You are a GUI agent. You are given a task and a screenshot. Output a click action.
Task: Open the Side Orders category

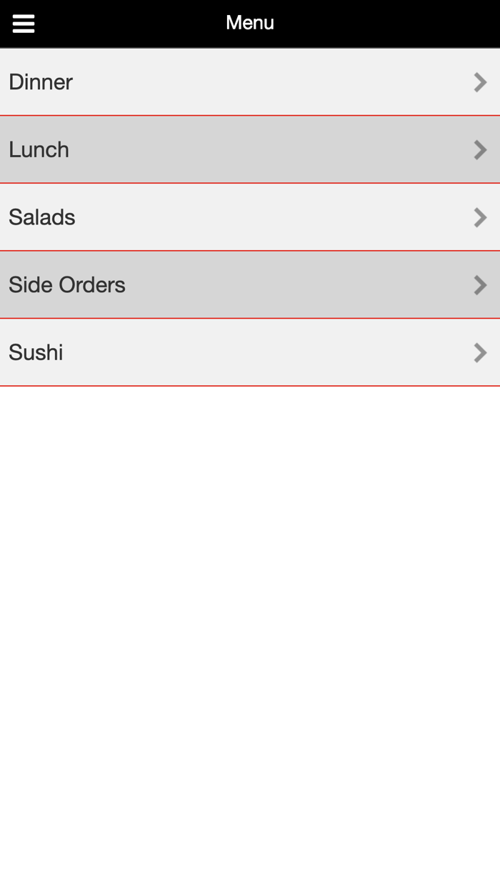67,285
